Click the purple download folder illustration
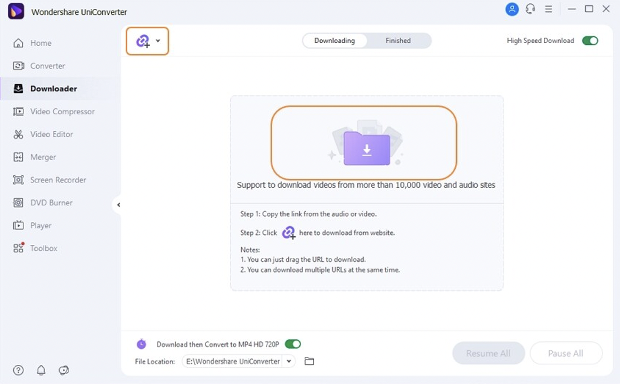Viewport: 620px width, 384px height. (x=366, y=148)
